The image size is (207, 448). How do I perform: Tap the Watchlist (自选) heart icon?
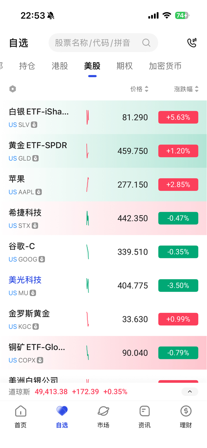coord(62,411)
